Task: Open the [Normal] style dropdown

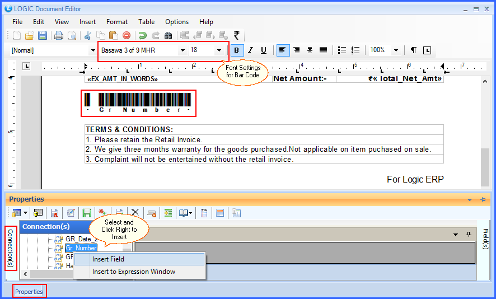Action: (x=93, y=50)
